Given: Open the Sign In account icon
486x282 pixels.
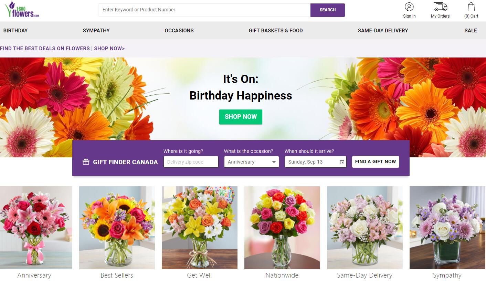Looking at the screenshot, I should click(x=409, y=7).
